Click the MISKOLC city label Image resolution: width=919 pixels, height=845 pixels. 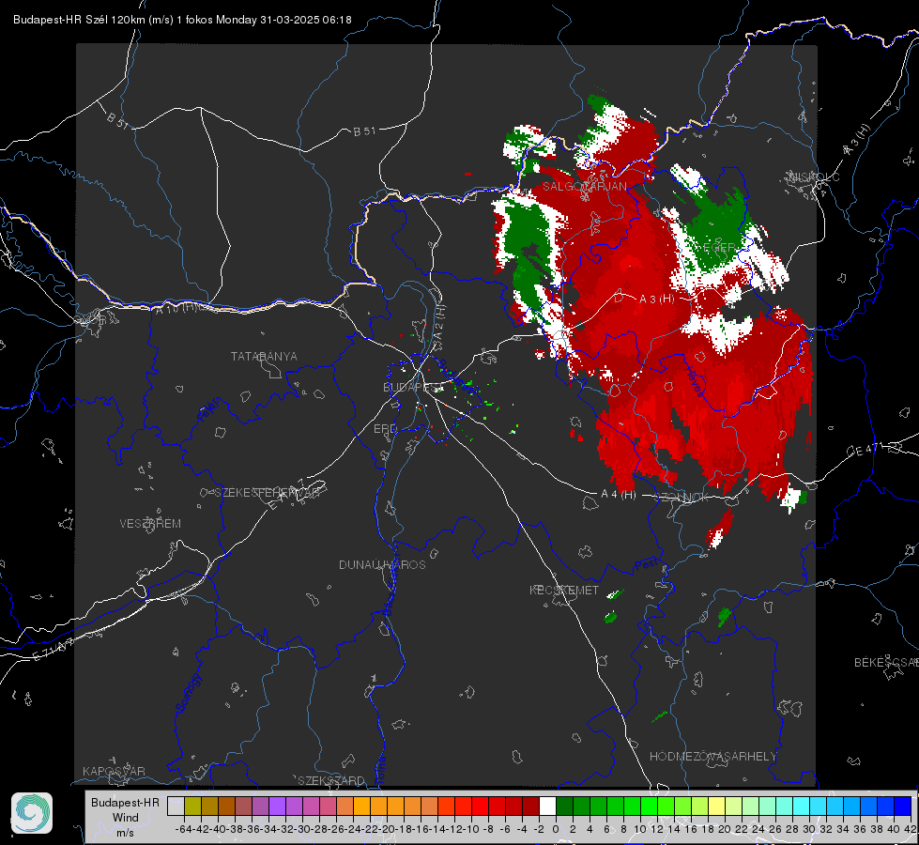pyautogui.click(x=814, y=177)
